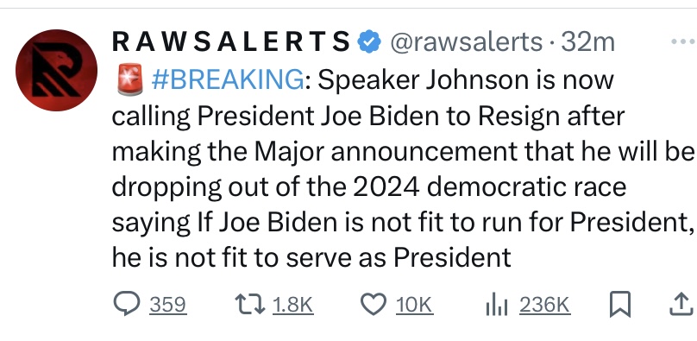Click the 32m timestamp
This screenshot has width=697, height=341.
tap(588, 42)
